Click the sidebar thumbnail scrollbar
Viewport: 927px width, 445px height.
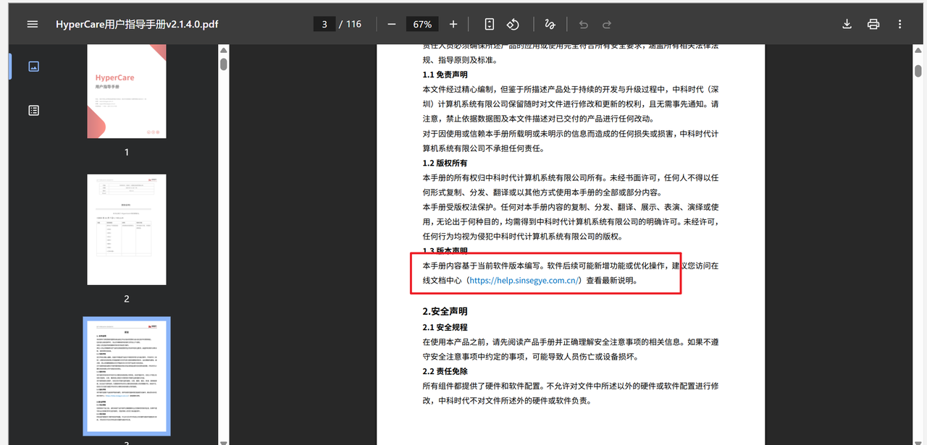click(224, 64)
